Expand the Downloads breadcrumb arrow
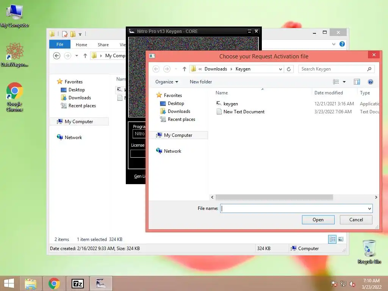The width and height of the screenshot is (388, 291). pyautogui.click(x=232, y=69)
